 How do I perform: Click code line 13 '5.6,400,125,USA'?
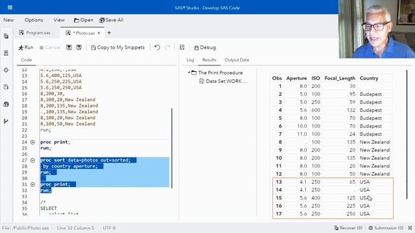click(61, 76)
